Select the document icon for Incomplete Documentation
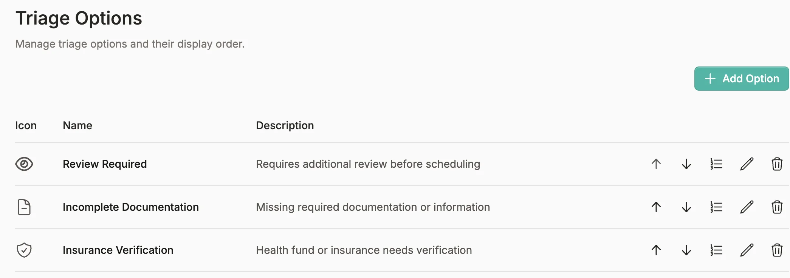 point(24,207)
